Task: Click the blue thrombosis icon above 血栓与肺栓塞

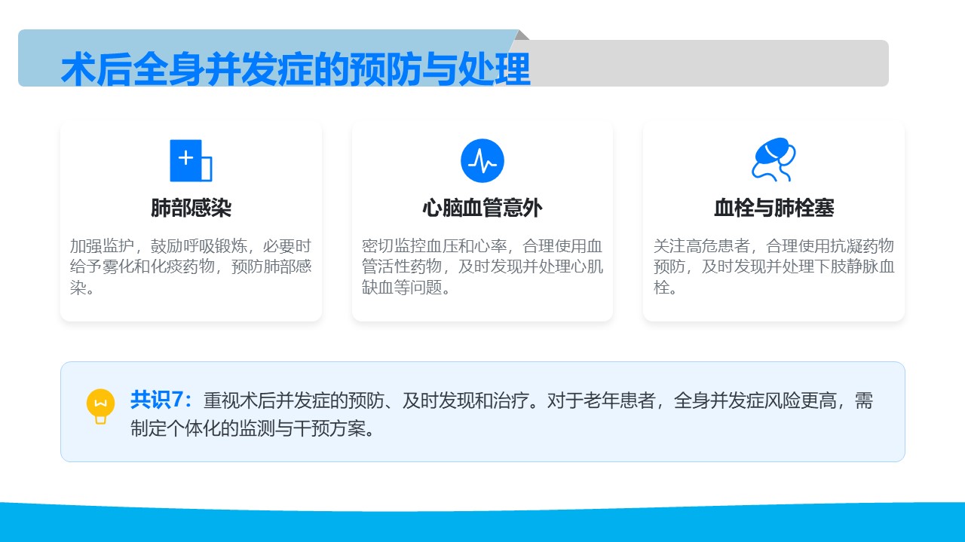Action: coord(774,160)
